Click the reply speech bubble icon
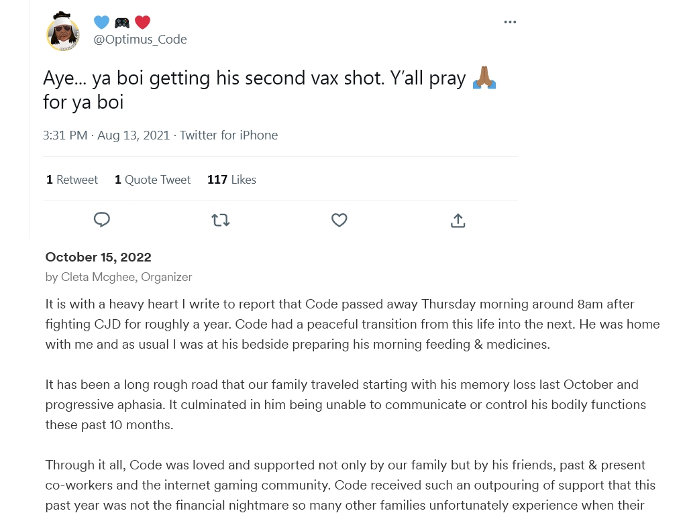The image size is (687, 515). point(102,220)
